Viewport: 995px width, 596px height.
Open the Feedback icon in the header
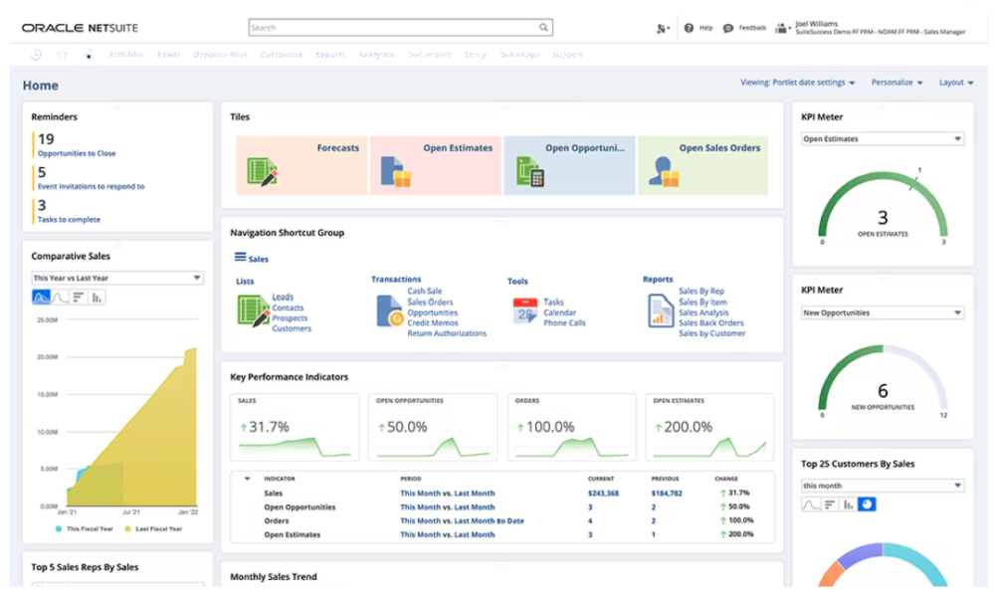pyautogui.click(x=728, y=27)
